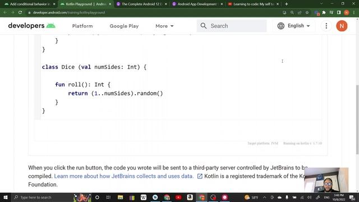The width and height of the screenshot is (359, 202).
Task: Click the share page icon
Action: tap(300, 12)
